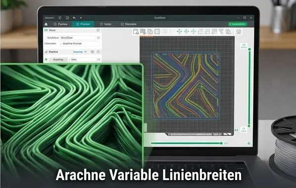This screenshot has height=188, width=296.
Task: Click the add-model window icon with arrow
Action: coord(136,32)
